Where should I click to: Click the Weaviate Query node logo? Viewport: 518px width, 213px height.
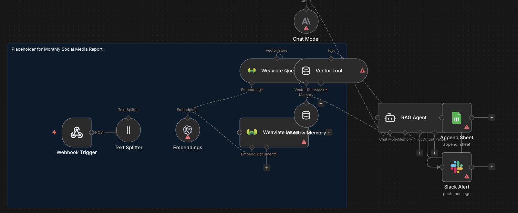[x=252, y=71]
